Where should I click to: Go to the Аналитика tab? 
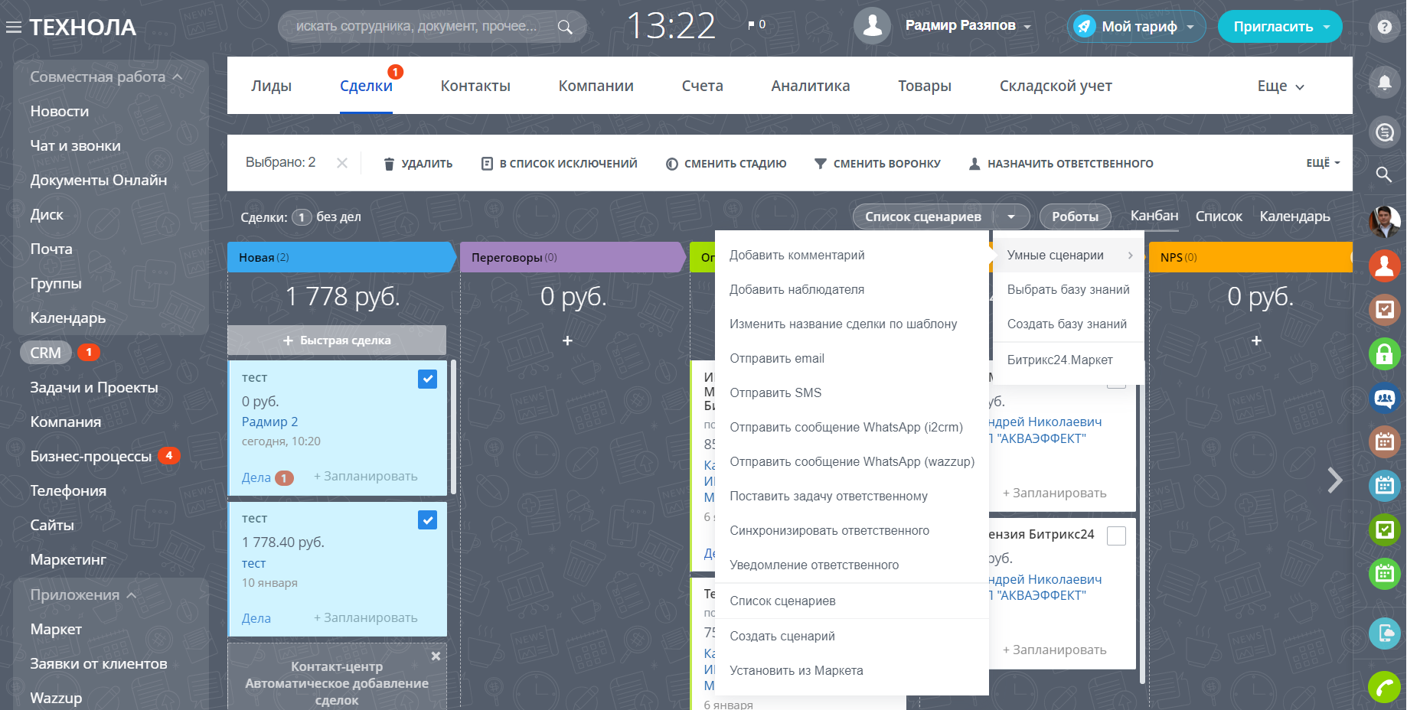coord(811,86)
